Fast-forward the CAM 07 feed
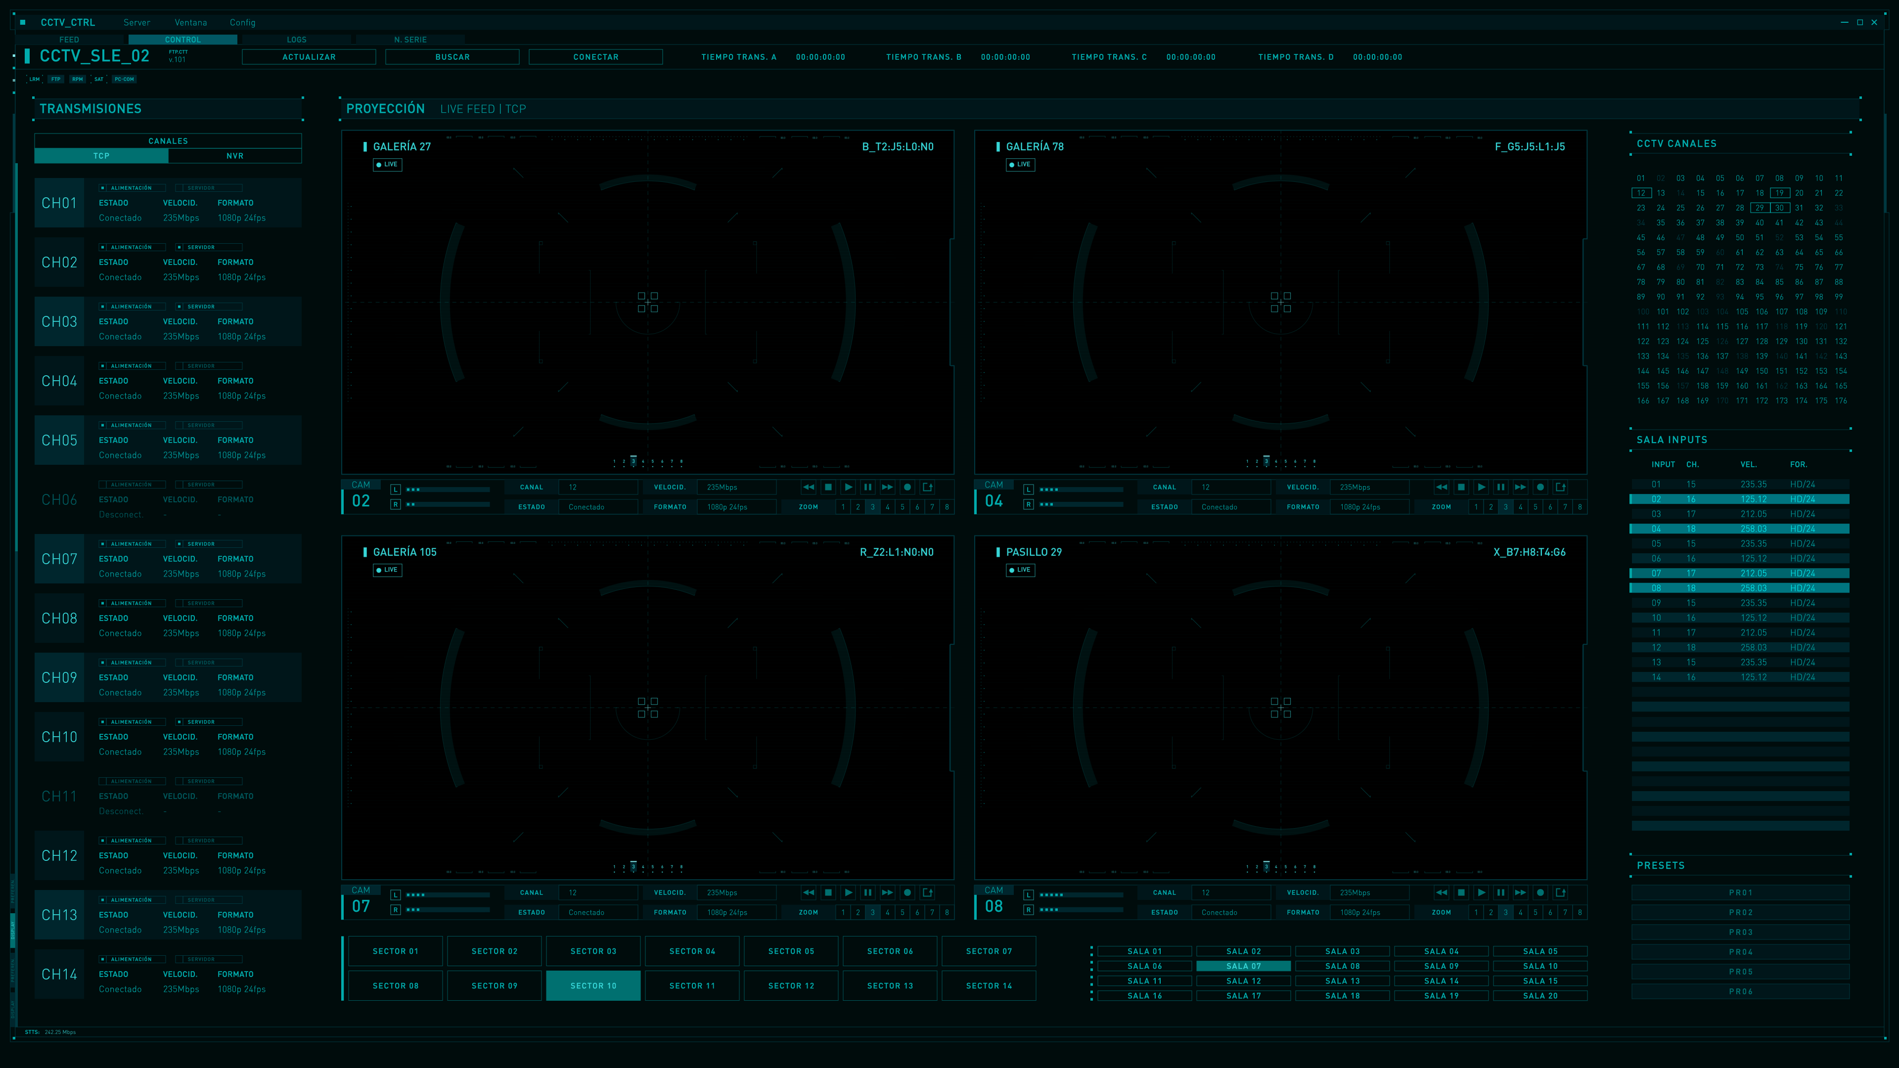Viewport: 1899px width, 1068px height. 888,892
